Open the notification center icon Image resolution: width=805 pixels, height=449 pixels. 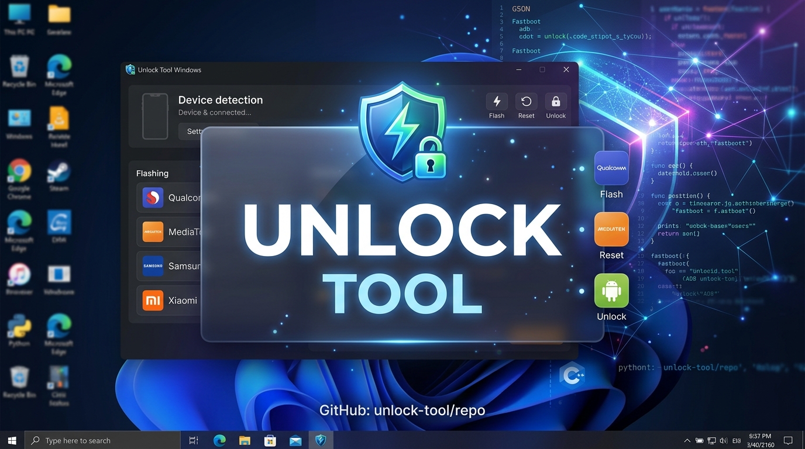pyautogui.click(x=788, y=440)
